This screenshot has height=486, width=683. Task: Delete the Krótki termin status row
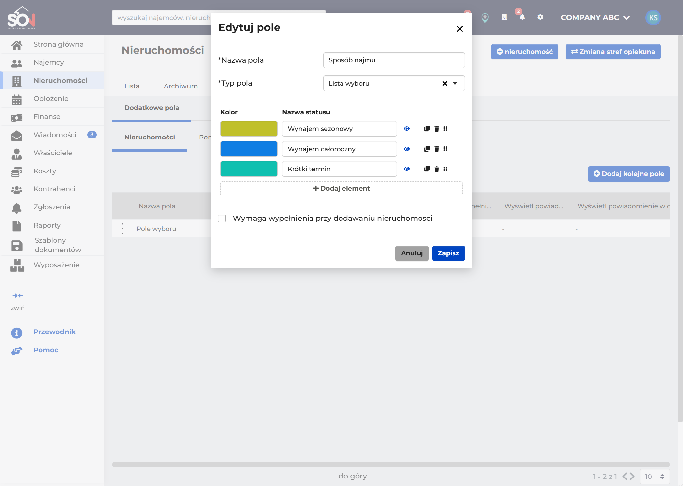click(437, 169)
